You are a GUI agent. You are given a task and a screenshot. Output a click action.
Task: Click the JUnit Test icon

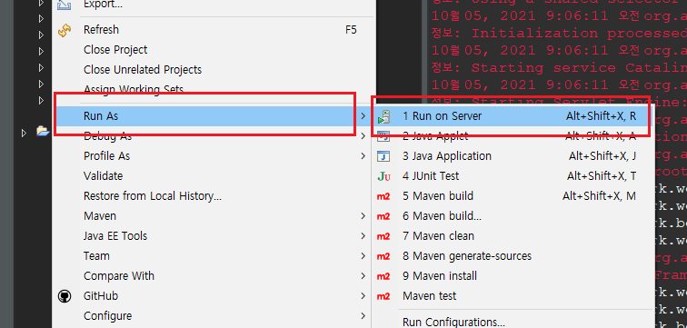click(383, 176)
